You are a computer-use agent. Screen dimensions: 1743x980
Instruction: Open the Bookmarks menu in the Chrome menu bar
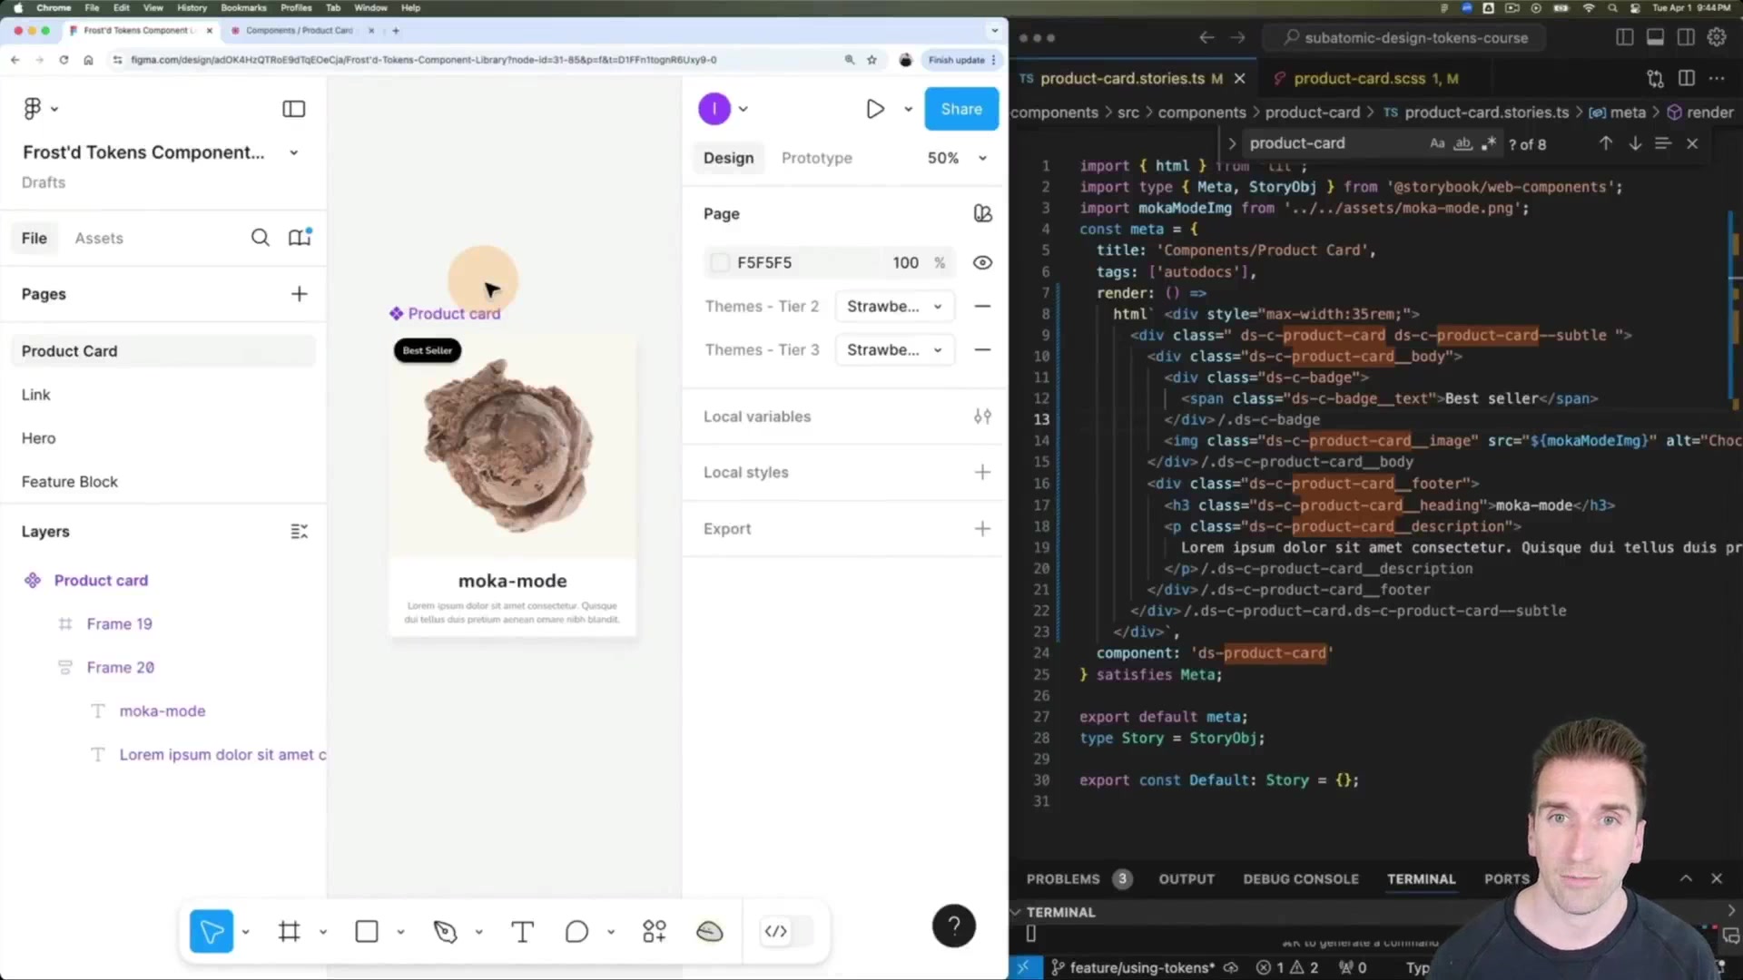(x=243, y=7)
